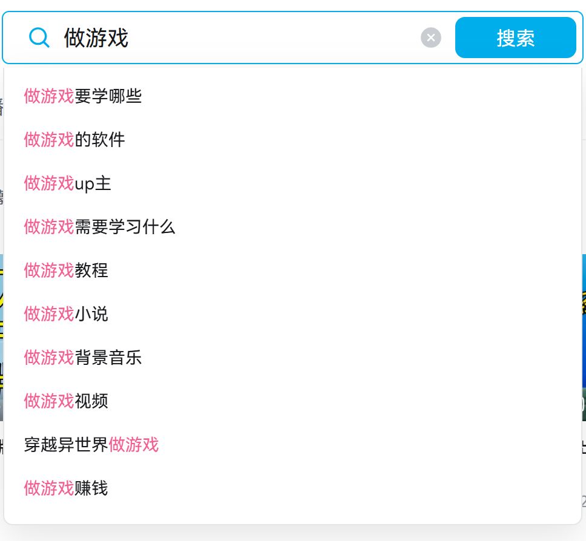Image resolution: width=586 pixels, height=541 pixels.
Task: Open the 做游戏教程 suggestion
Action: 66,270
